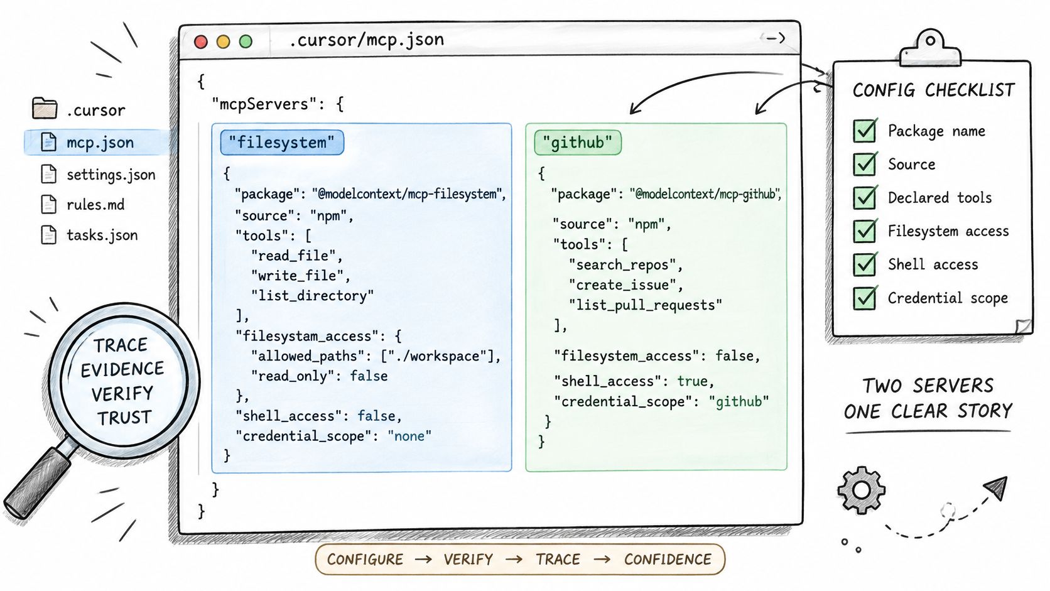Click the red window dot
This screenshot has width=1050, height=591.
pos(201,41)
